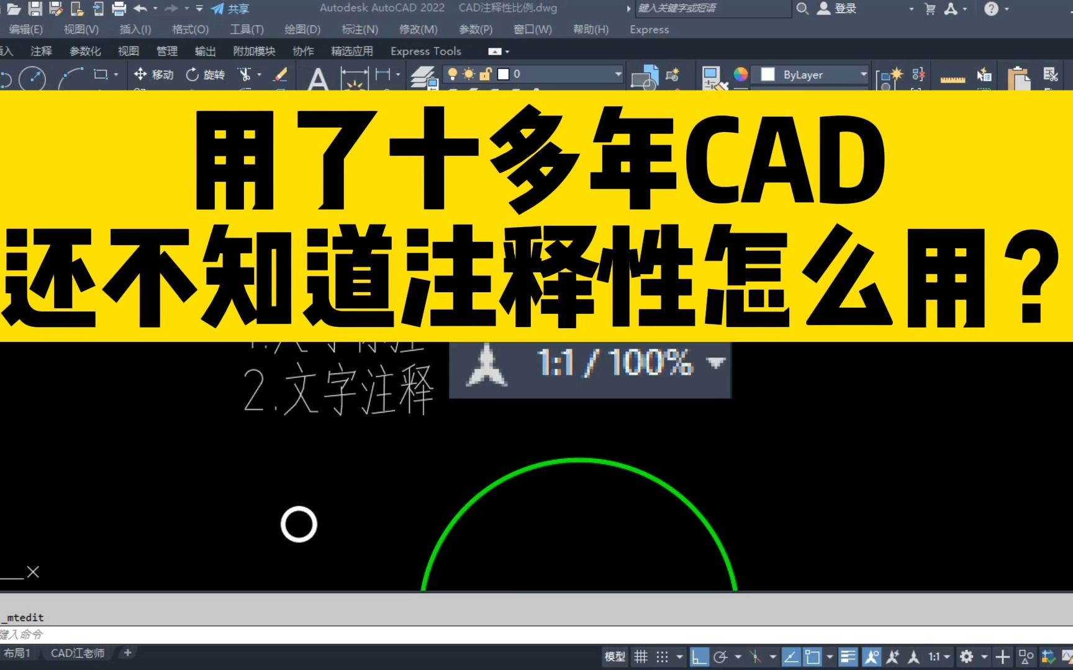Click the Rotate (旋转) tool
This screenshot has height=670, width=1073.
(206, 74)
